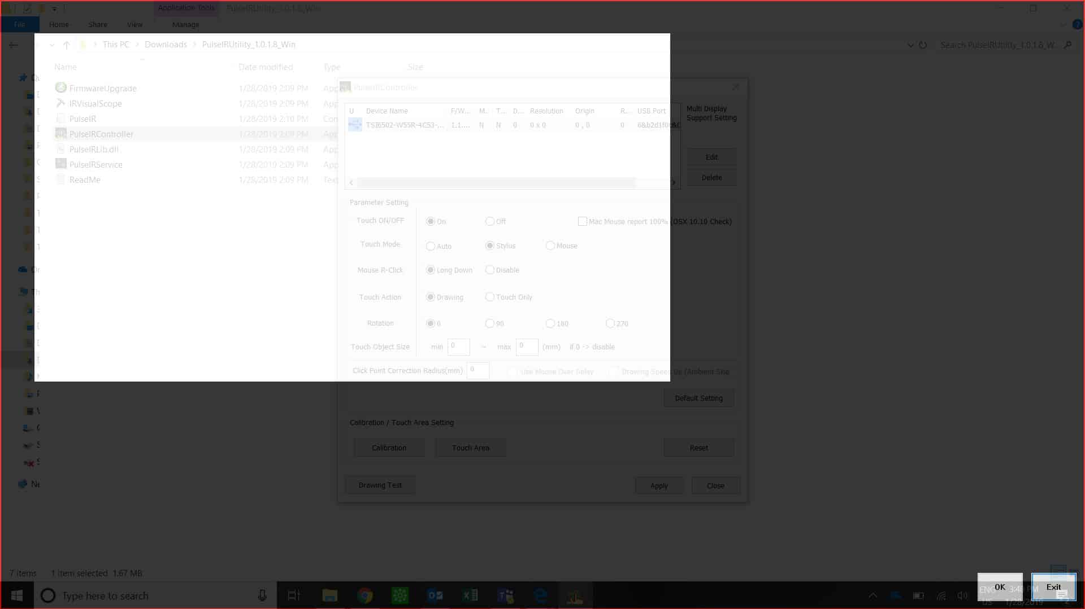Click the Touch Object Size min field

tap(458, 347)
